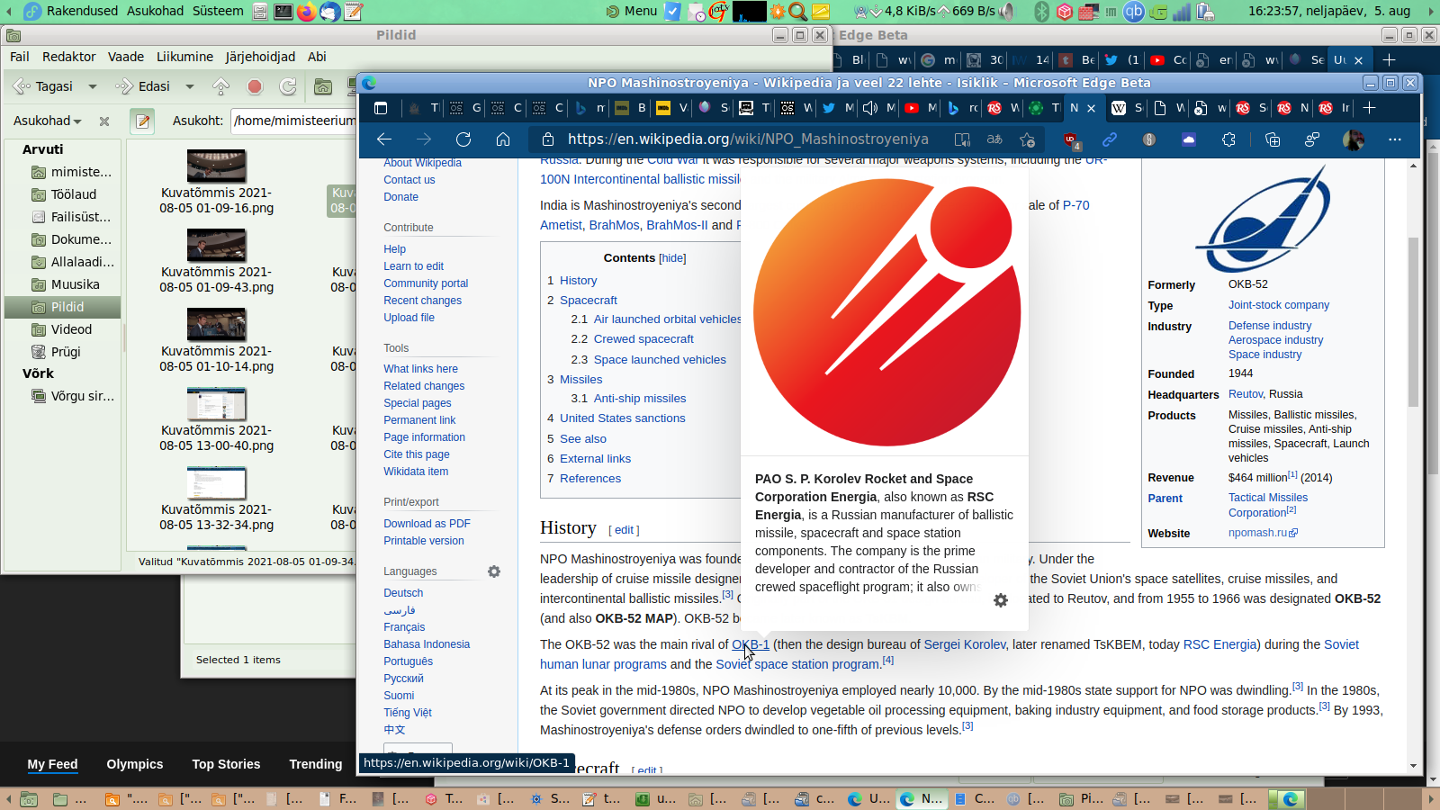This screenshot has height=810, width=1440.
Task: Click Download as PDF link
Action: click(427, 524)
